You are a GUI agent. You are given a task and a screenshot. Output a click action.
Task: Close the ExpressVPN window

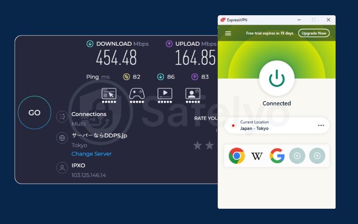(x=328, y=20)
